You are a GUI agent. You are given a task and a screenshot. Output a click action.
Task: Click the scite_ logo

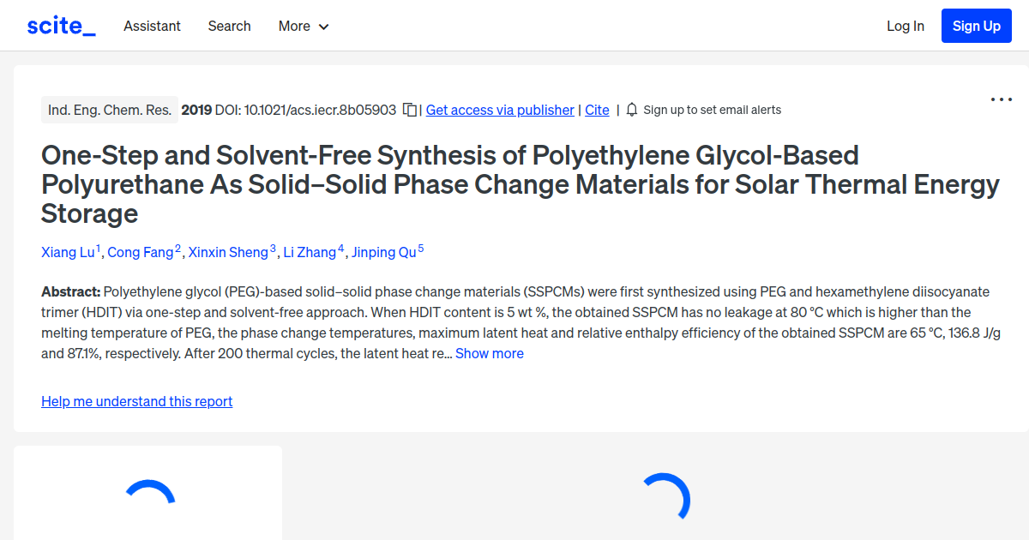coord(60,25)
